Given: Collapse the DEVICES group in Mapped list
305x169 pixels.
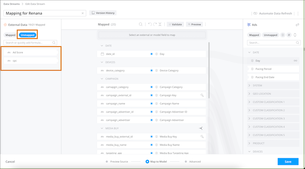Looking at the screenshot, I should click(102, 62).
